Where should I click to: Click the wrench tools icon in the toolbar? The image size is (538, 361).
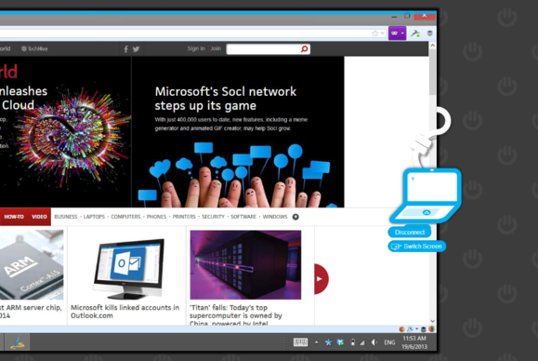click(415, 33)
